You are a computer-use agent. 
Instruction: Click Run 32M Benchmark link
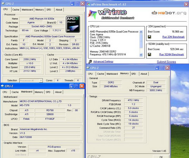[x=173, y=37]
